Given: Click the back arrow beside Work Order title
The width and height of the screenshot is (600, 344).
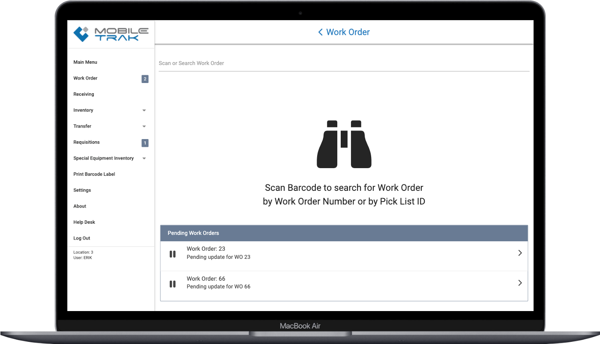Looking at the screenshot, I should point(320,32).
